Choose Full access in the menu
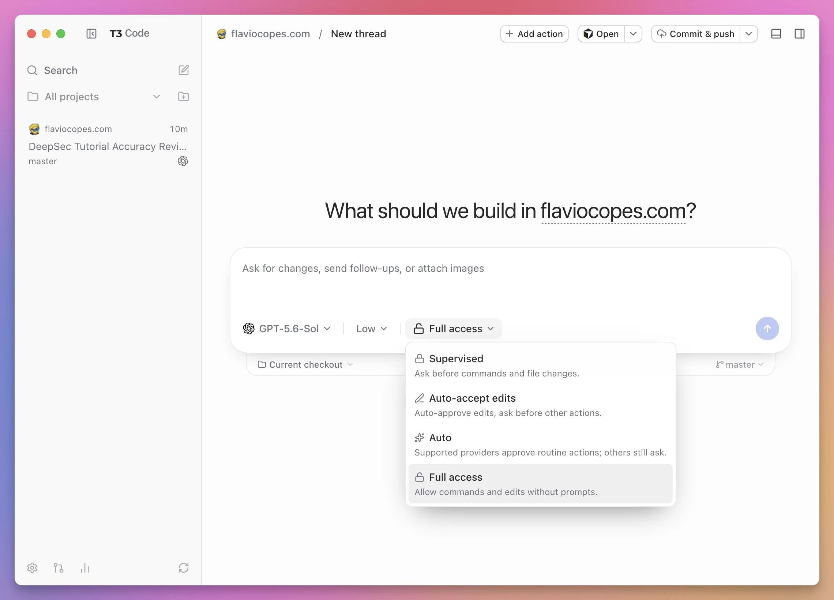Screen dimensions: 834x600 (540, 484)
